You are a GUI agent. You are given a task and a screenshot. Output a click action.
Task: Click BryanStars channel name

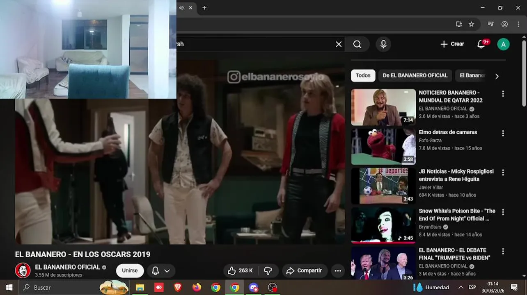430,227
